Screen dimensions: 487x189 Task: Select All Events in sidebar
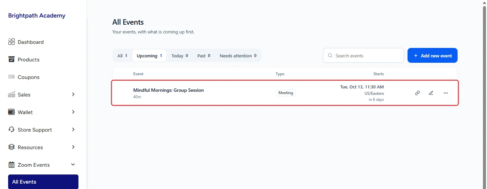[x=43, y=182]
